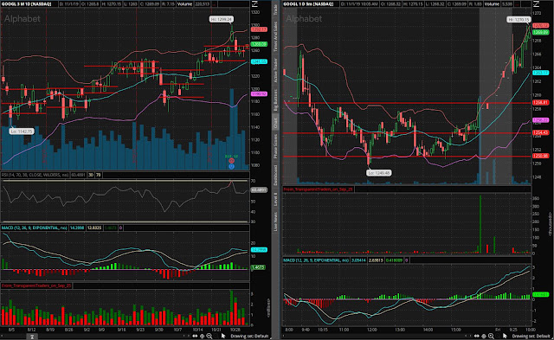The image size is (554, 340).
Task: Click the zoom magnifier icon under right chart
Action: coord(491,337)
